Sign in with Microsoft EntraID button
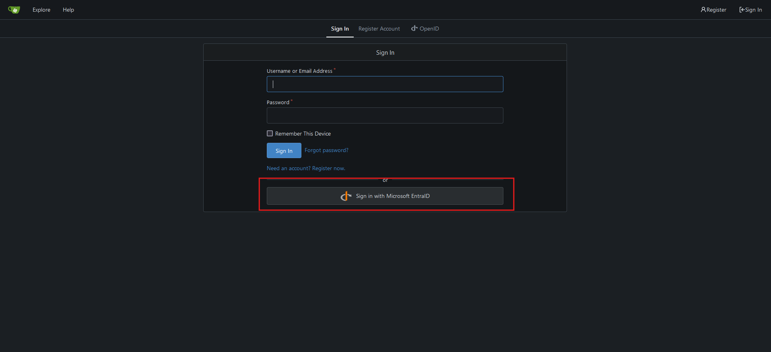Viewport: 771px width, 352px height. [385, 196]
